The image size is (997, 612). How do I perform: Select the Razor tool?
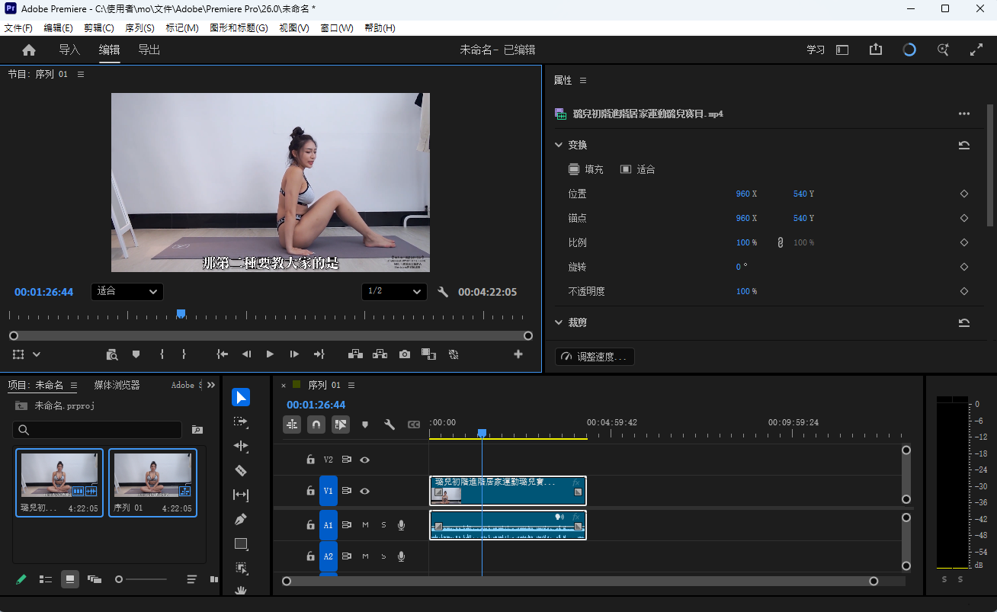tap(241, 470)
